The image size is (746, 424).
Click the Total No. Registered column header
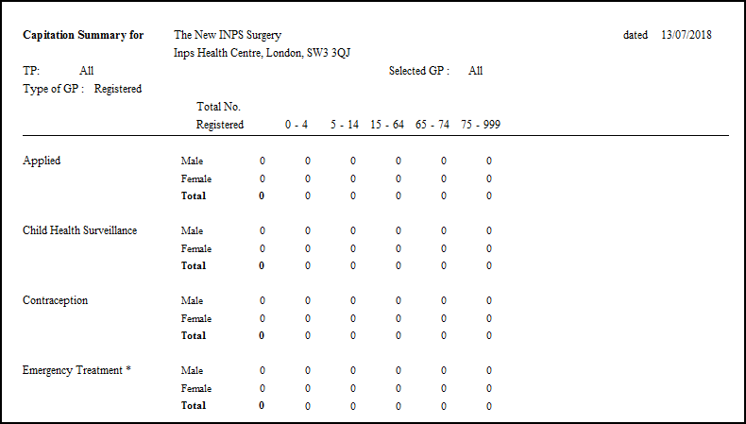pyautogui.click(x=219, y=115)
